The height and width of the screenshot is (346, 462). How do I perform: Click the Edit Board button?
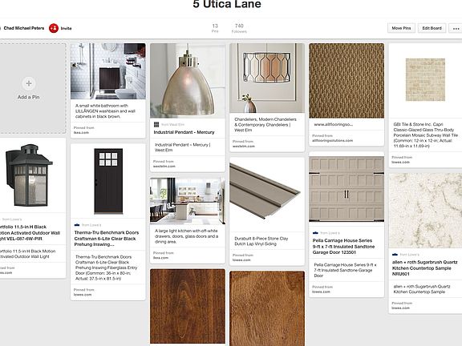[432, 28]
